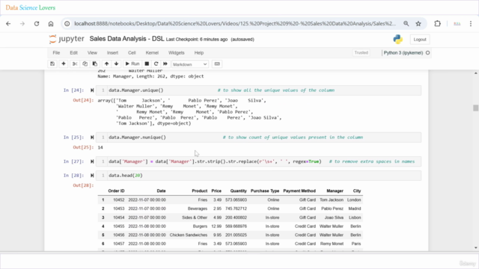Open the View menu

pos(92,53)
